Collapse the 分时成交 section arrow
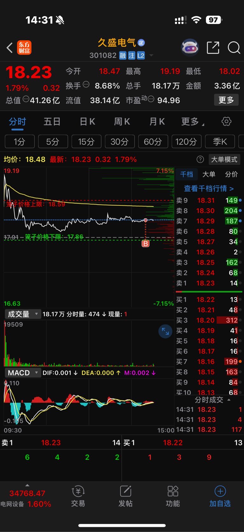The height and width of the screenshot is (532, 244). point(229,399)
